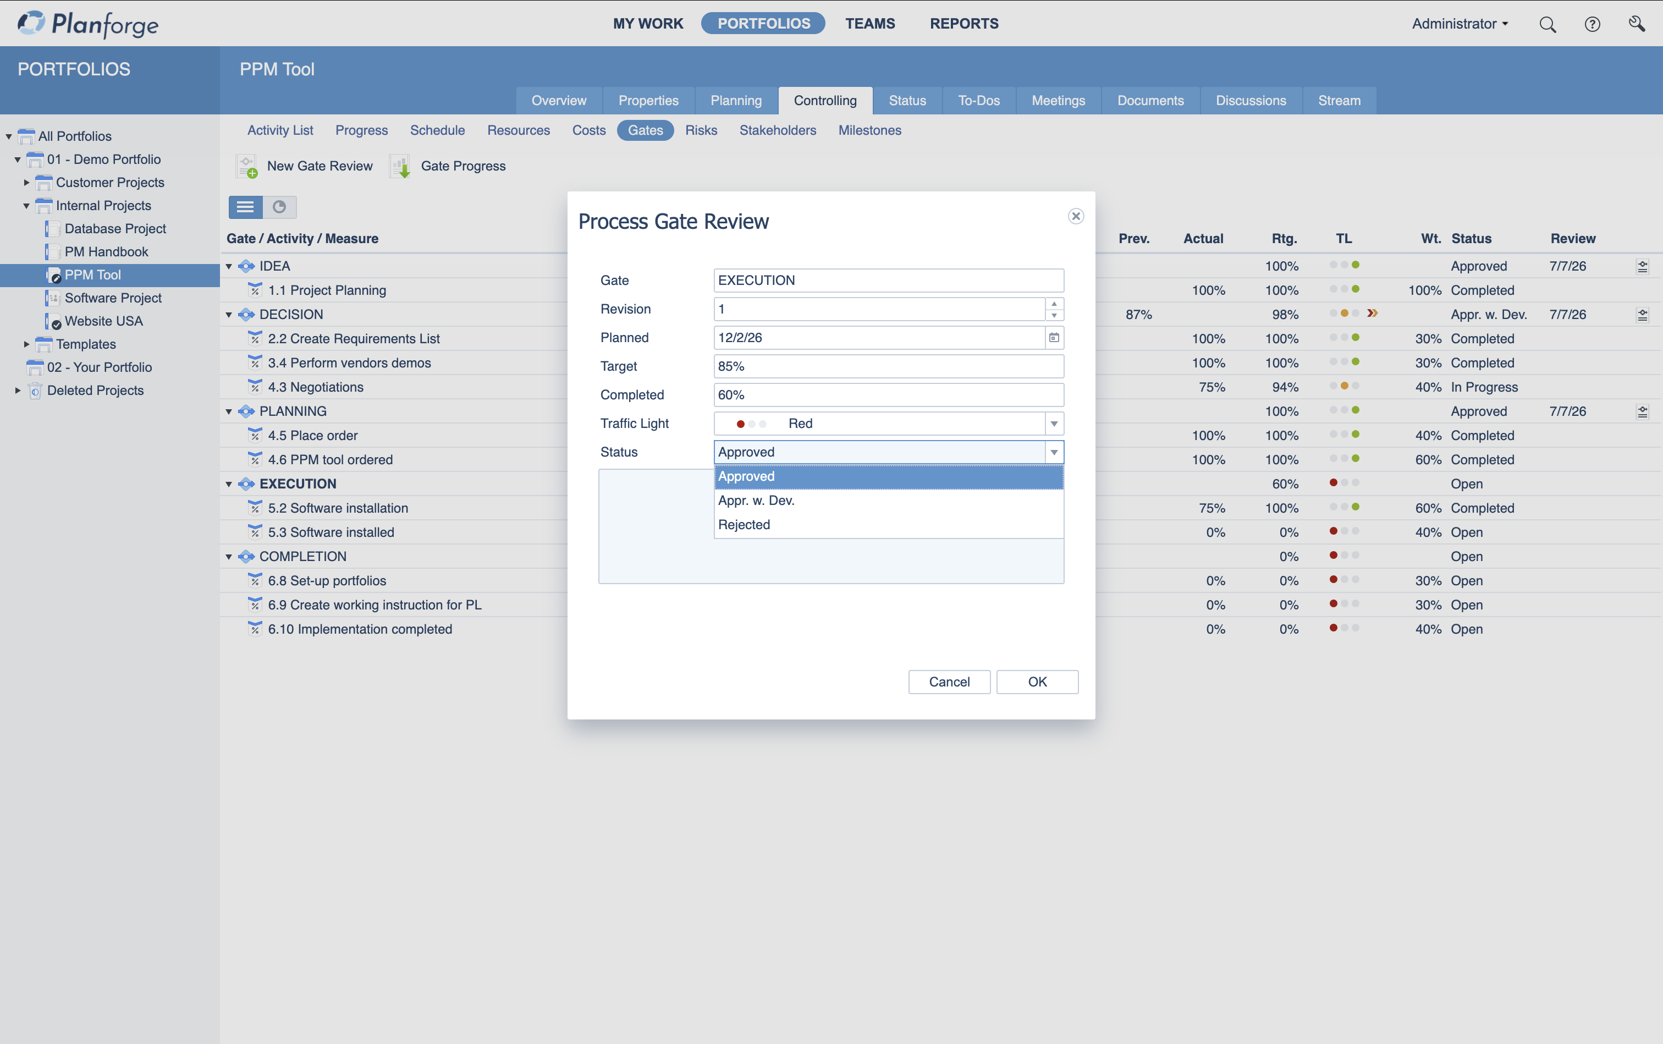Click the OK button
The image size is (1663, 1044).
pos(1037,682)
